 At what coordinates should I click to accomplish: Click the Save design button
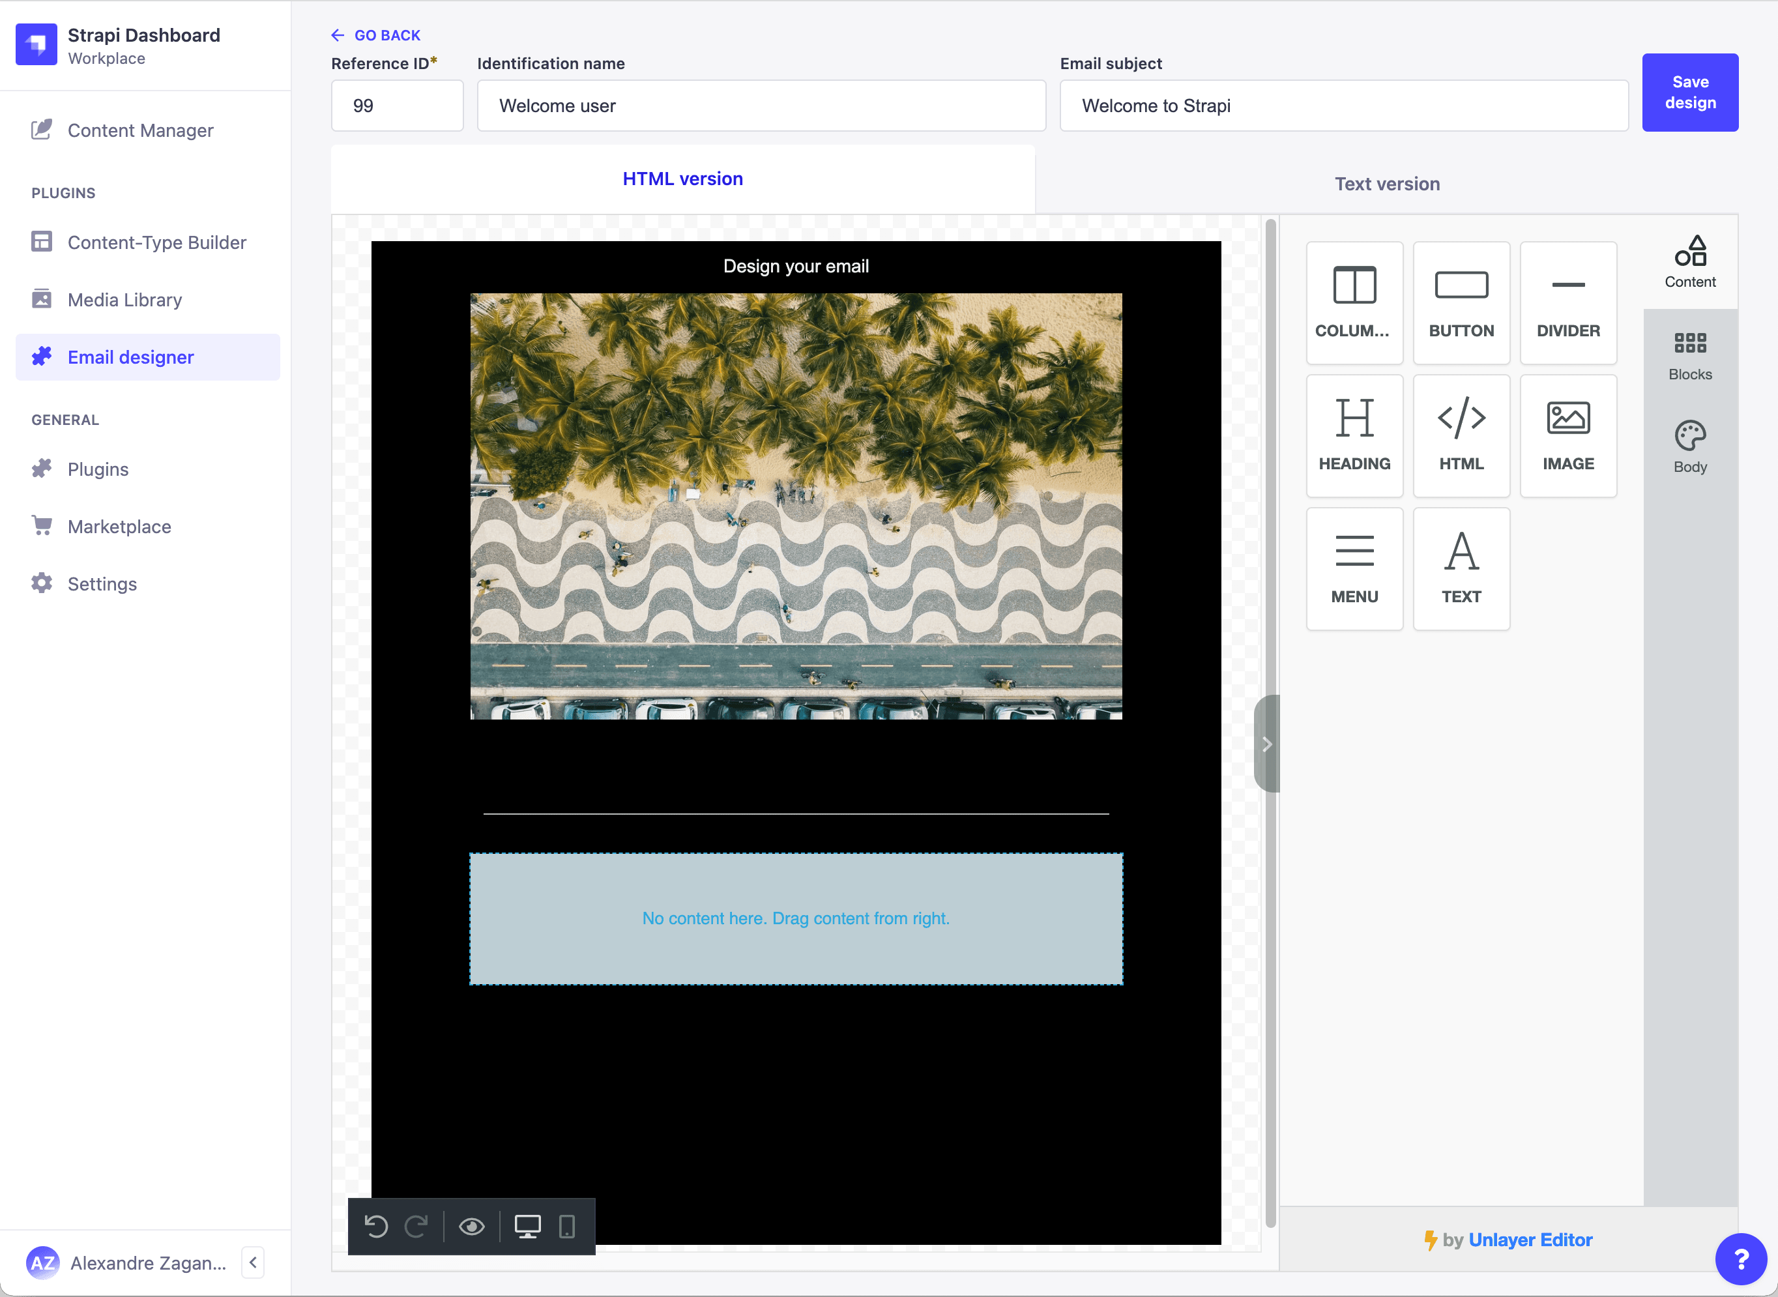click(x=1689, y=93)
